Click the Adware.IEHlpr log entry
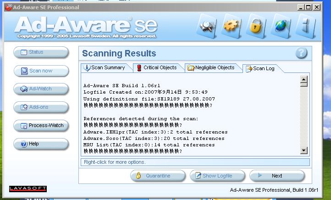 coord(155,132)
